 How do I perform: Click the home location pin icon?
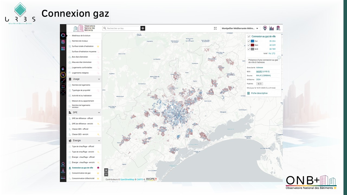click(x=265, y=28)
